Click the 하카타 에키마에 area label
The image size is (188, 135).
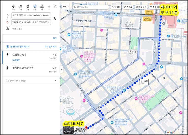click(129, 24)
